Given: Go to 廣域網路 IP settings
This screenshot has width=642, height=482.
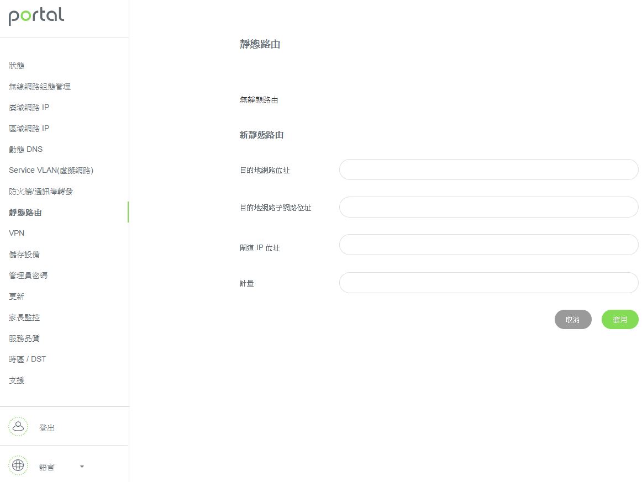Looking at the screenshot, I should [x=29, y=107].
